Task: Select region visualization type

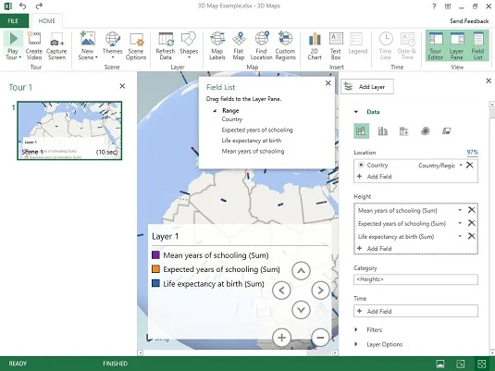Action: tap(446, 130)
